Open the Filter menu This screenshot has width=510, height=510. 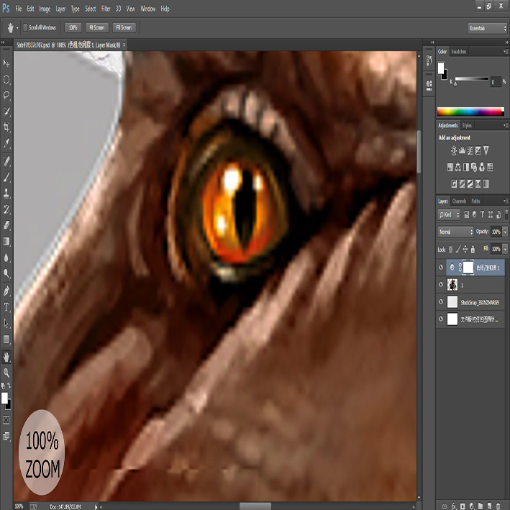click(x=106, y=9)
